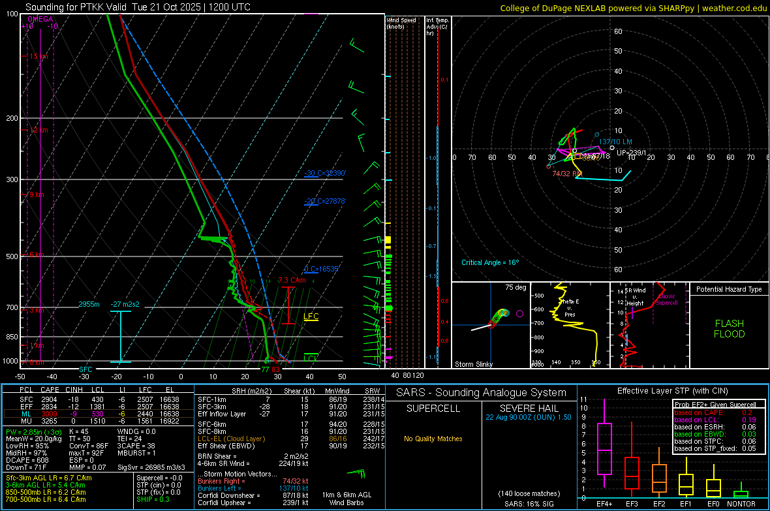Select the green 'FLASH FLOOD' hazard text
The image size is (770, 511).
pos(730,329)
